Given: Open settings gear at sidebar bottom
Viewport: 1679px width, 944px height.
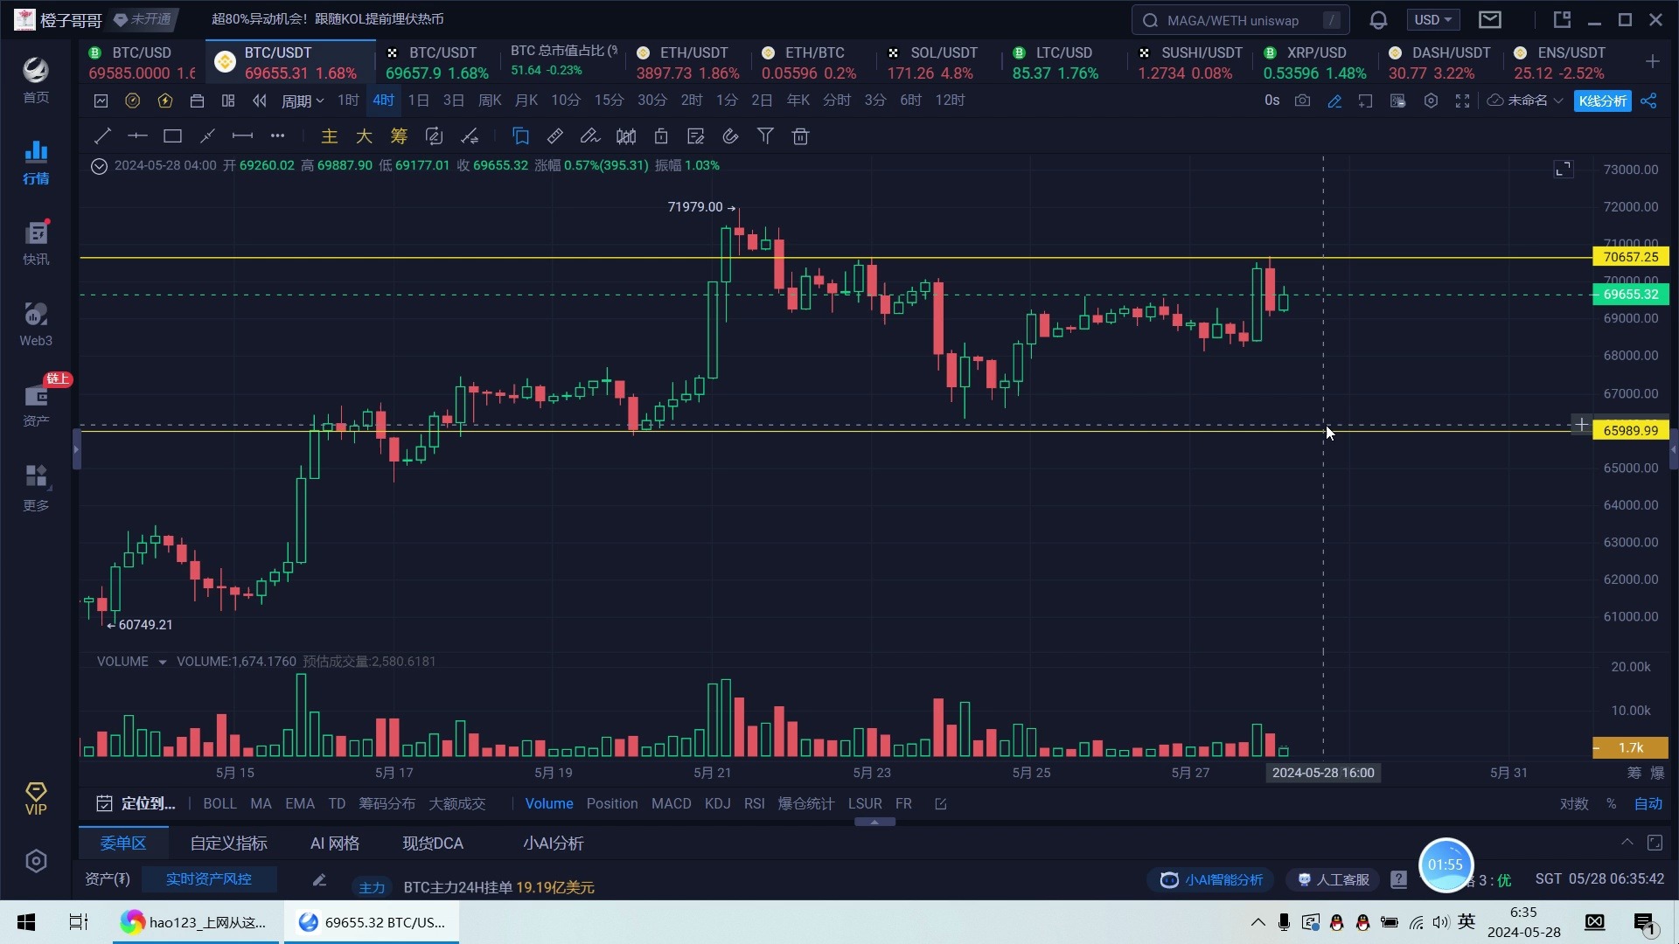Looking at the screenshot, I should coord(36,861).
